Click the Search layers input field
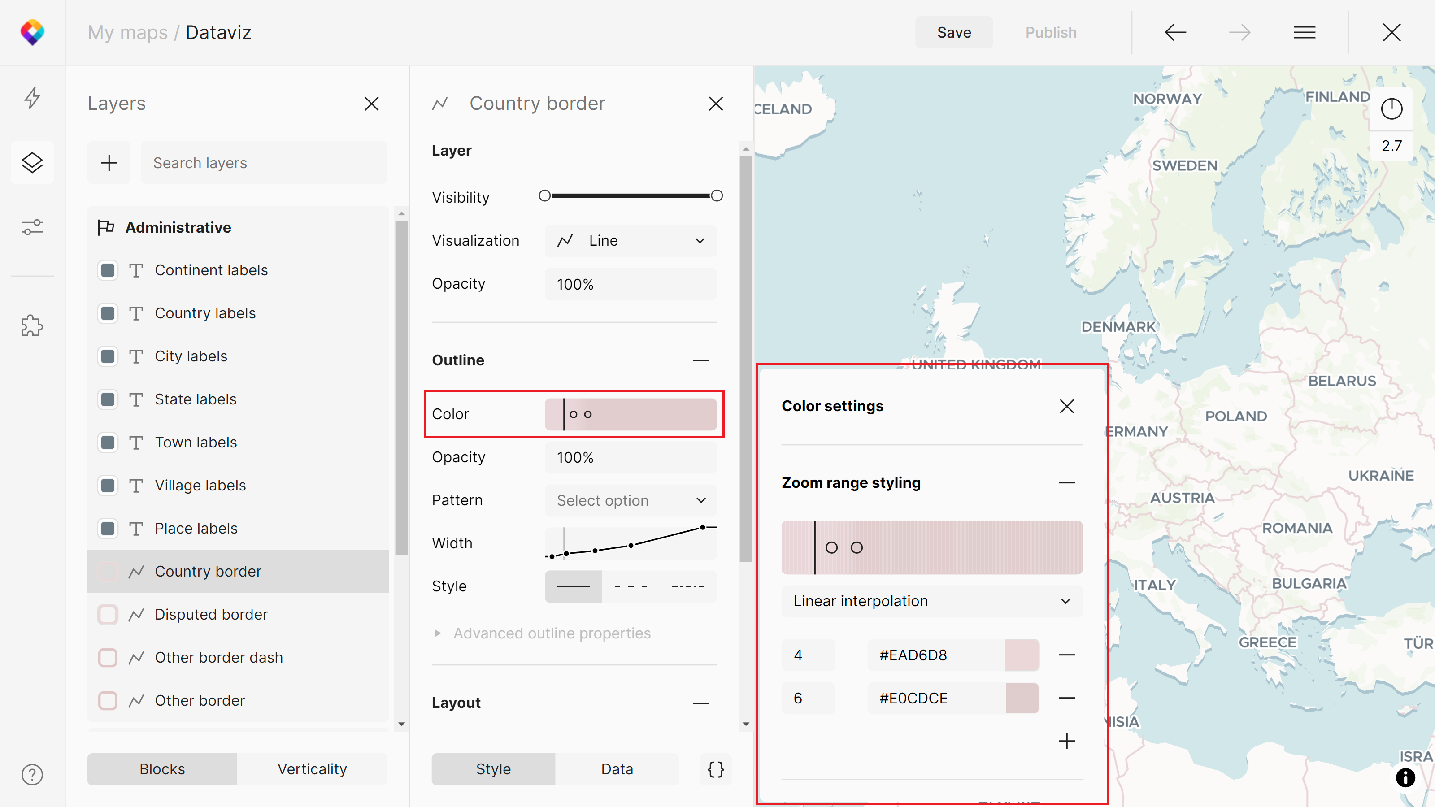This screenshot has width=1435, height=807. click(x=264, y=163)
